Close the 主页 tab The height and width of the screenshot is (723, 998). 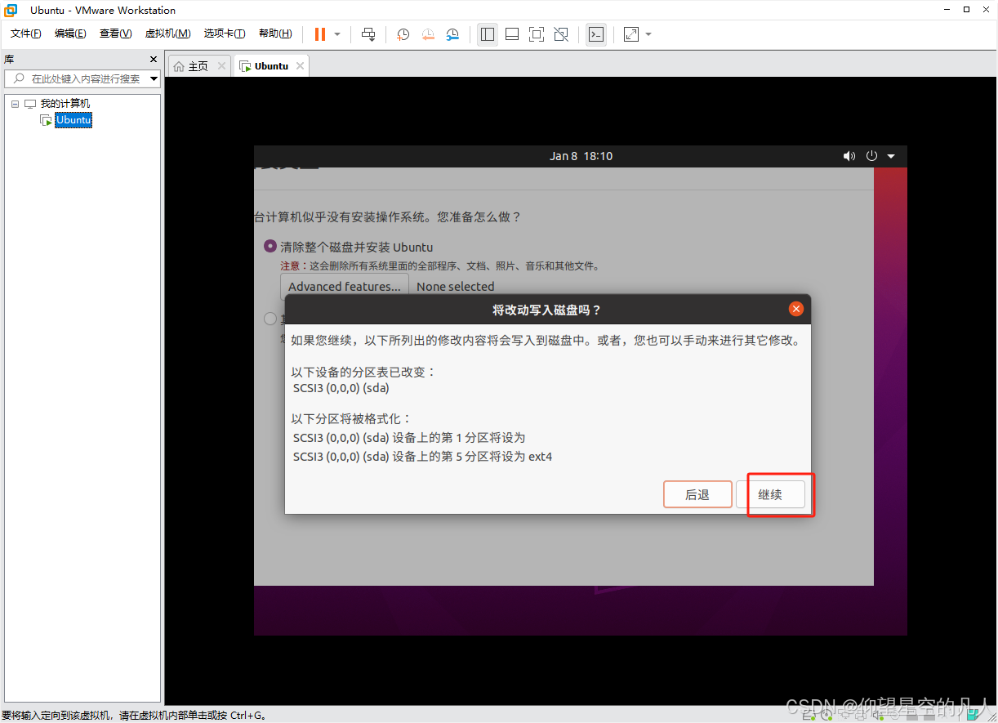[x=221, y=66]
